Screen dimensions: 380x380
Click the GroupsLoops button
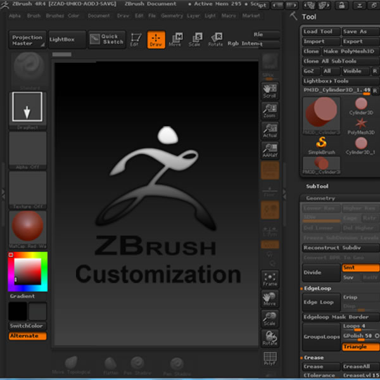pos(321,337)
